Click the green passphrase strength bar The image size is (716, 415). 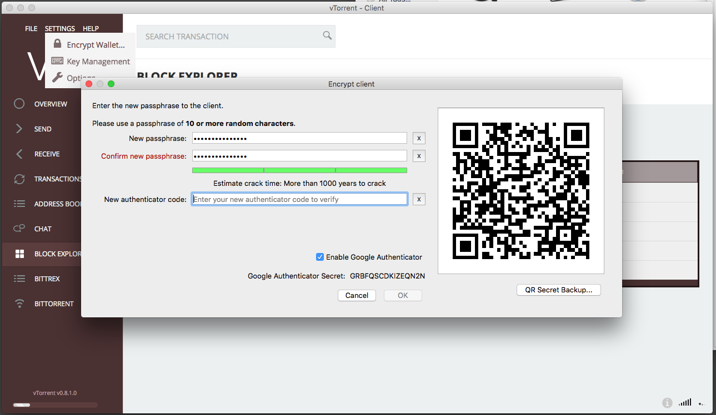point(299,170)
